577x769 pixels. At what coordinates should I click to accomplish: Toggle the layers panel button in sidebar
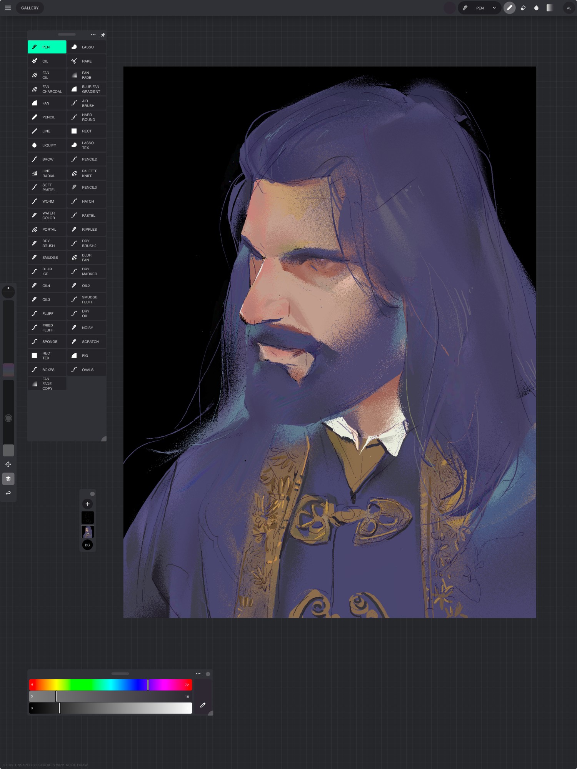click(x=8, y=479)
